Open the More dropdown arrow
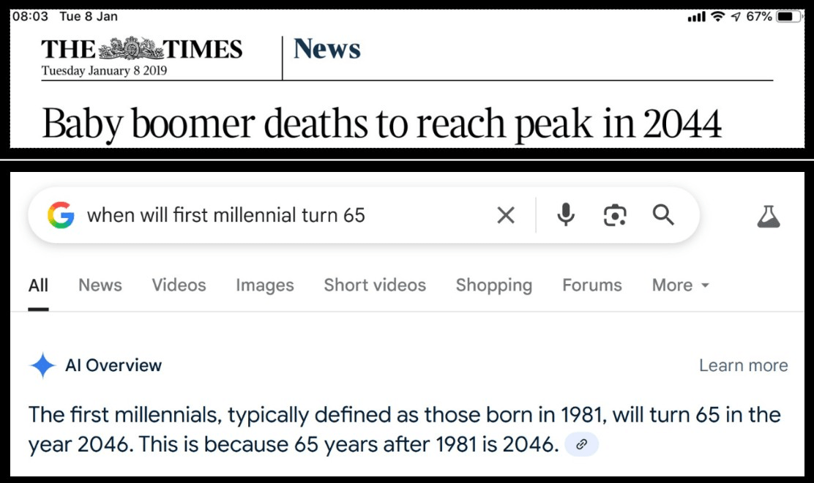Viewport: 814px width, 483px height. (705, 287)
